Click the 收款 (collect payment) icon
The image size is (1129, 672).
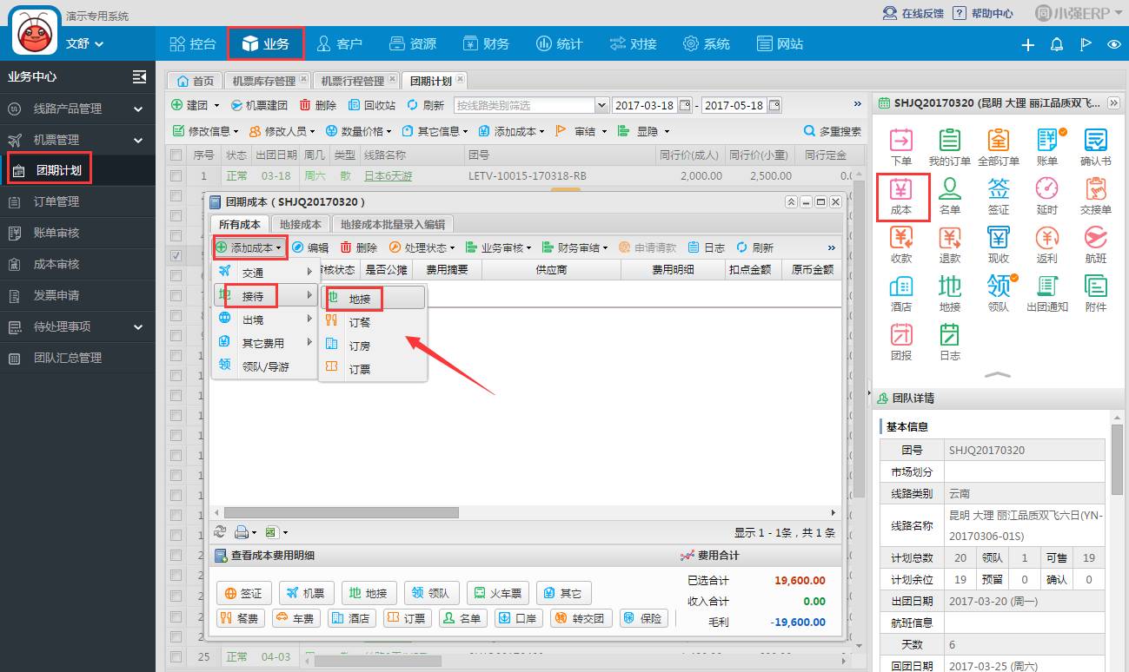click(901, 245)
